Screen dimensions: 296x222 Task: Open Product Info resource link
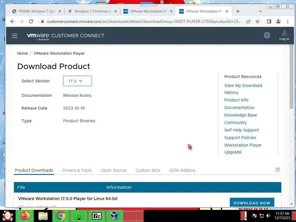coord(236,100)
